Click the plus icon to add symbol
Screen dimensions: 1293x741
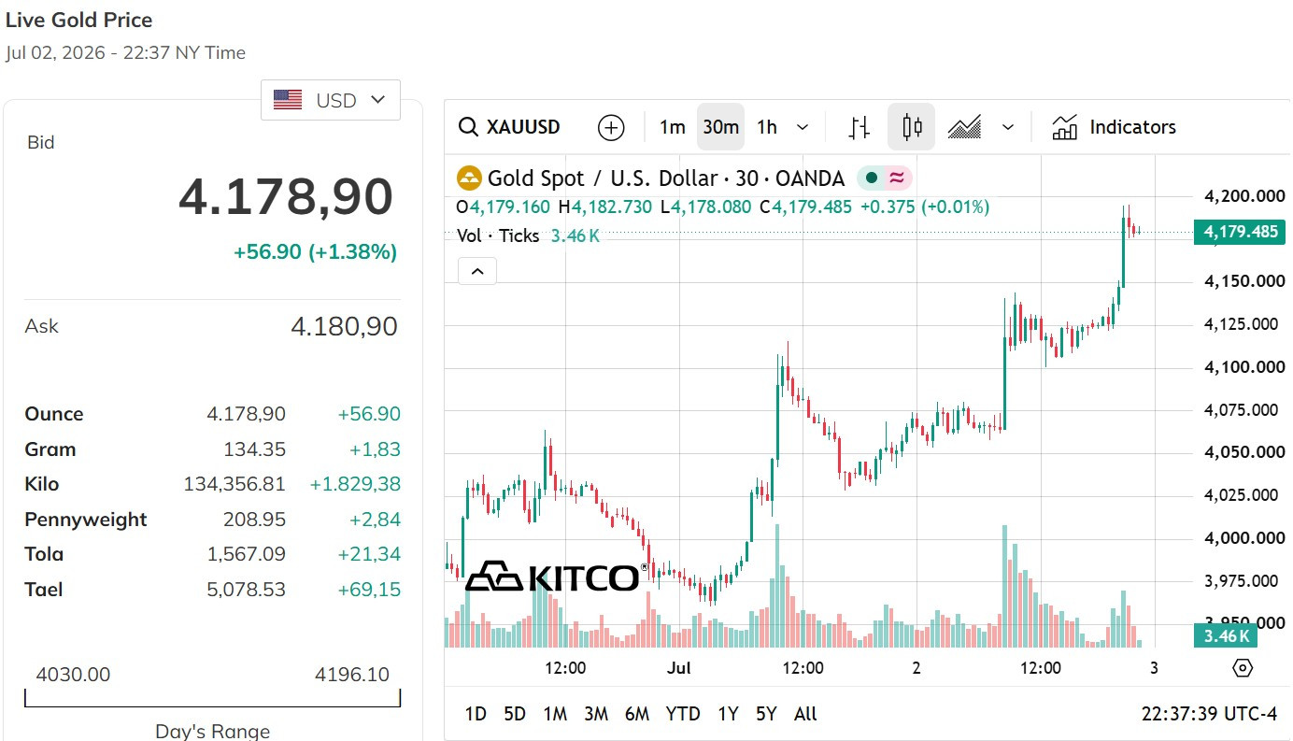pos(611,127)
